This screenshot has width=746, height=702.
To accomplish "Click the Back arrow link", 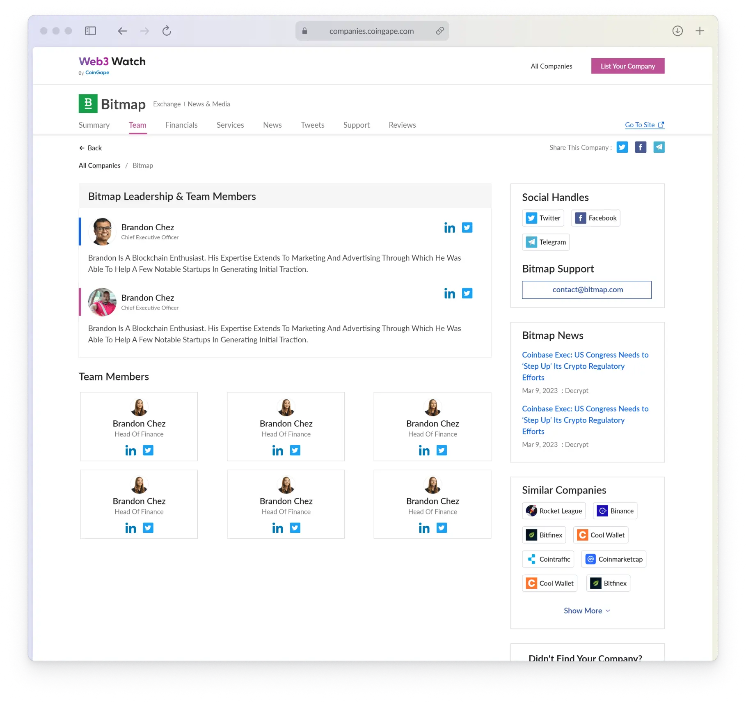I will 90,148.
